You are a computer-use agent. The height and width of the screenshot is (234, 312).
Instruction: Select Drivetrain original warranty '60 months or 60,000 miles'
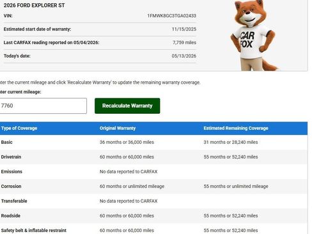127,157
